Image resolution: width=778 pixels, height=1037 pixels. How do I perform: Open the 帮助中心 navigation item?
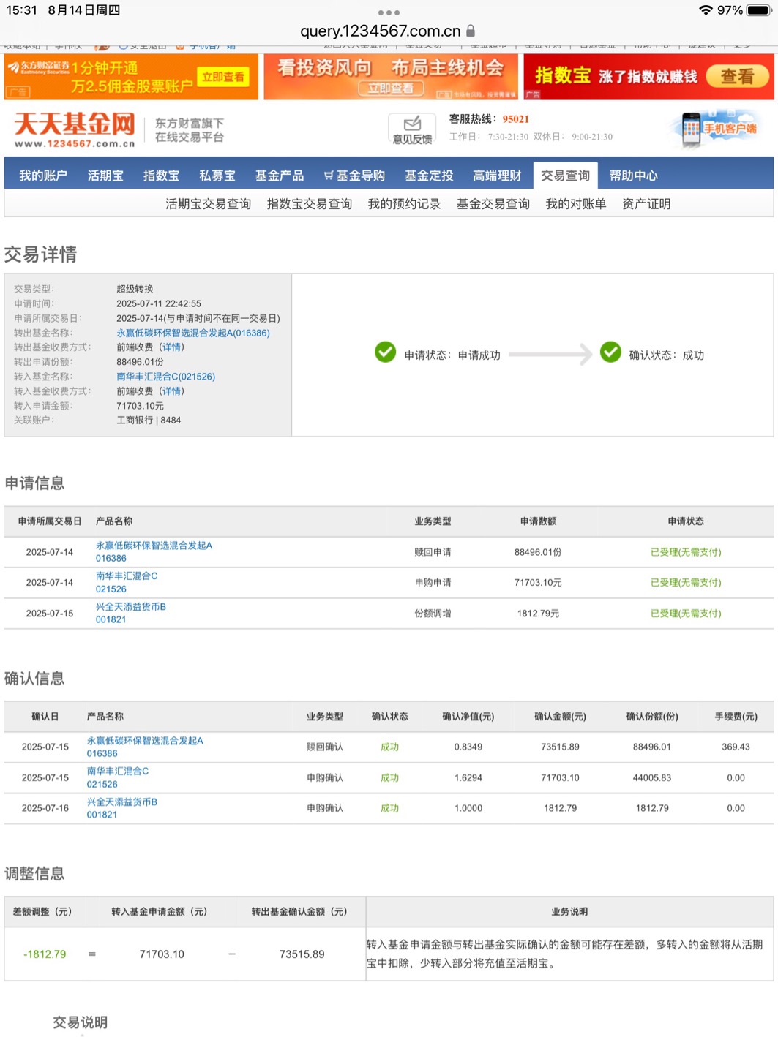point(634,176)
